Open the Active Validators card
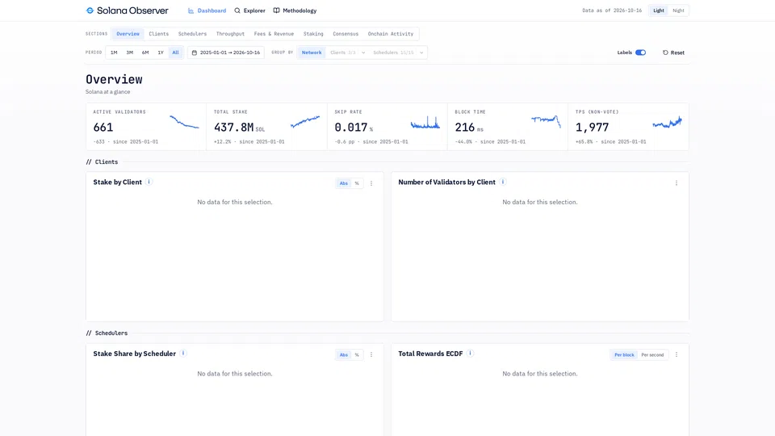 point(146,127)
